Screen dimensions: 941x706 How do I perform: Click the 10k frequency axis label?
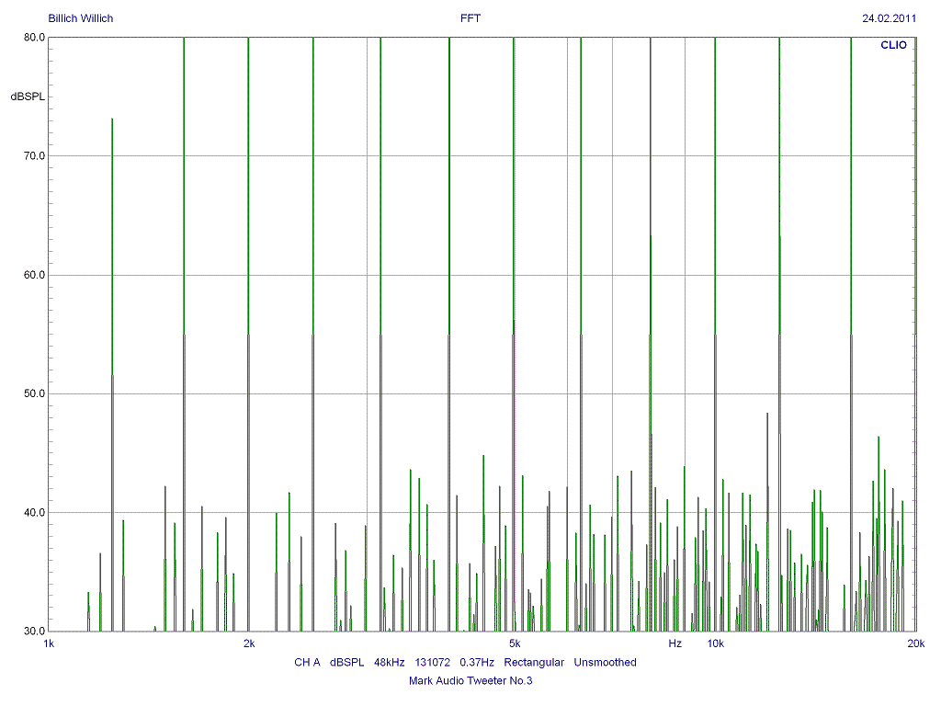pos(715,643)
